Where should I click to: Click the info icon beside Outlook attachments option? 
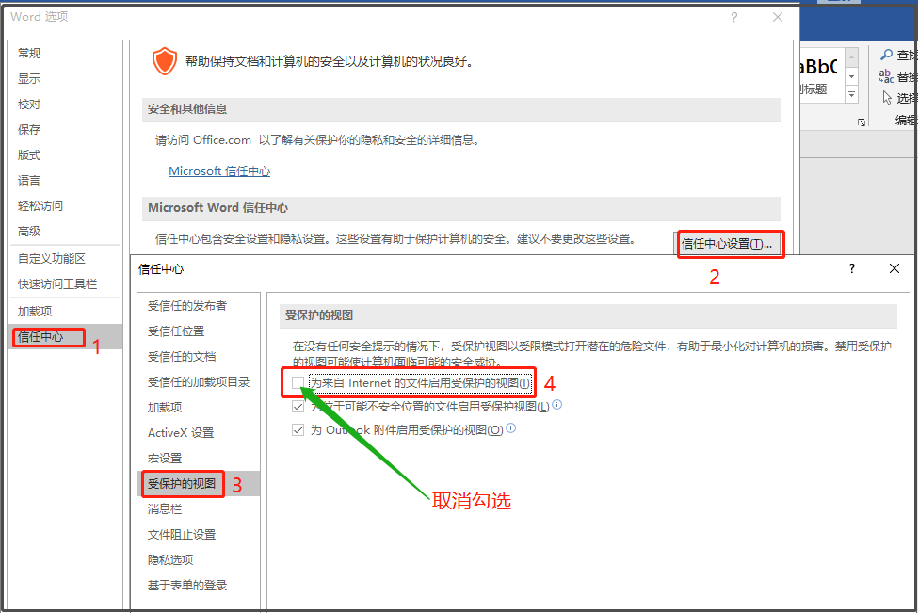pyautogui.click(x=511, y=428)
